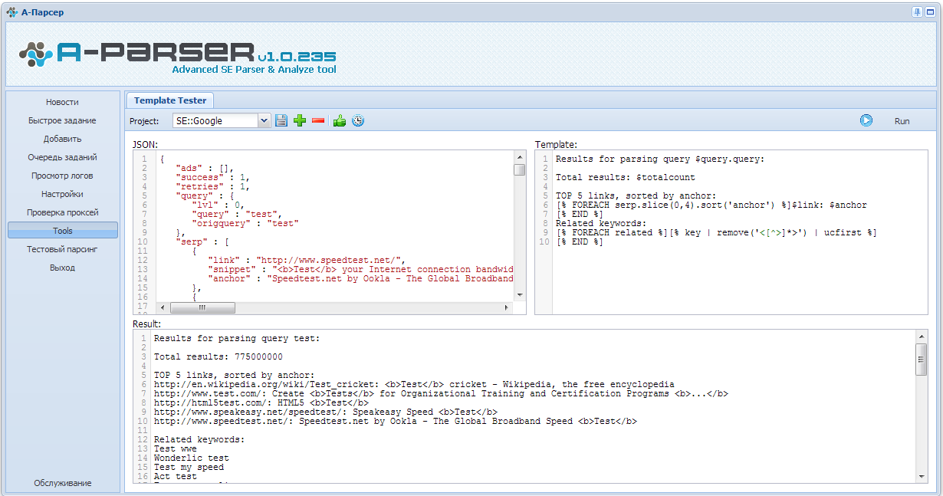Open Тестовый парсинг in the sidebar

tap(62, 249)
